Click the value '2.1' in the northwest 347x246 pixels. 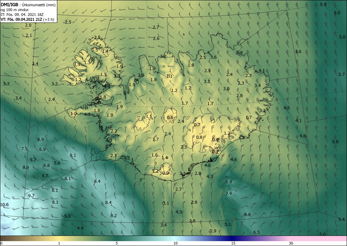29,35
